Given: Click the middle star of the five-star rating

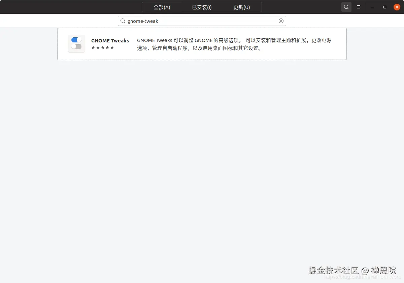Looking at the screenshot, I should [103, 48].
